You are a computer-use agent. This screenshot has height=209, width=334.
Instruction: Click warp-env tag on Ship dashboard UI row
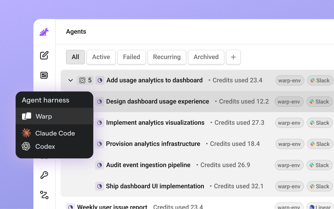(289, 186)
